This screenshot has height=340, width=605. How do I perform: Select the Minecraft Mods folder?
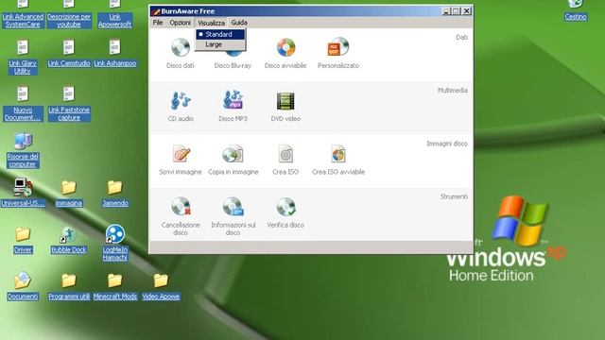coord(115,286)
